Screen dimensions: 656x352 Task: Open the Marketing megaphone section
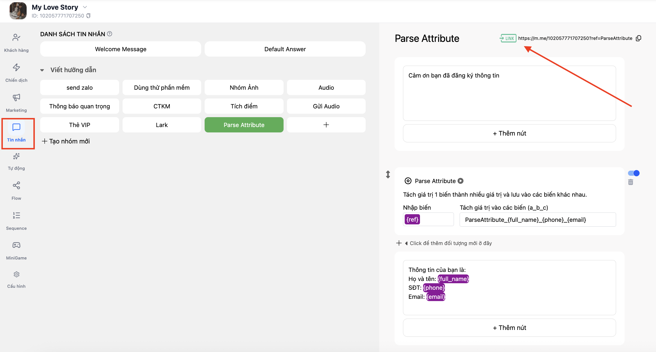tap(16, 103)
